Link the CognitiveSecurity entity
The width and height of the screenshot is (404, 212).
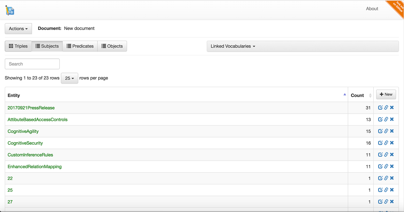(x=386, y=143)
